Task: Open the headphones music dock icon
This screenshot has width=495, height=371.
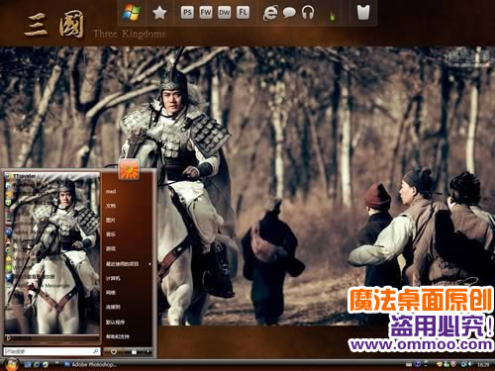Action: [308, 13]
